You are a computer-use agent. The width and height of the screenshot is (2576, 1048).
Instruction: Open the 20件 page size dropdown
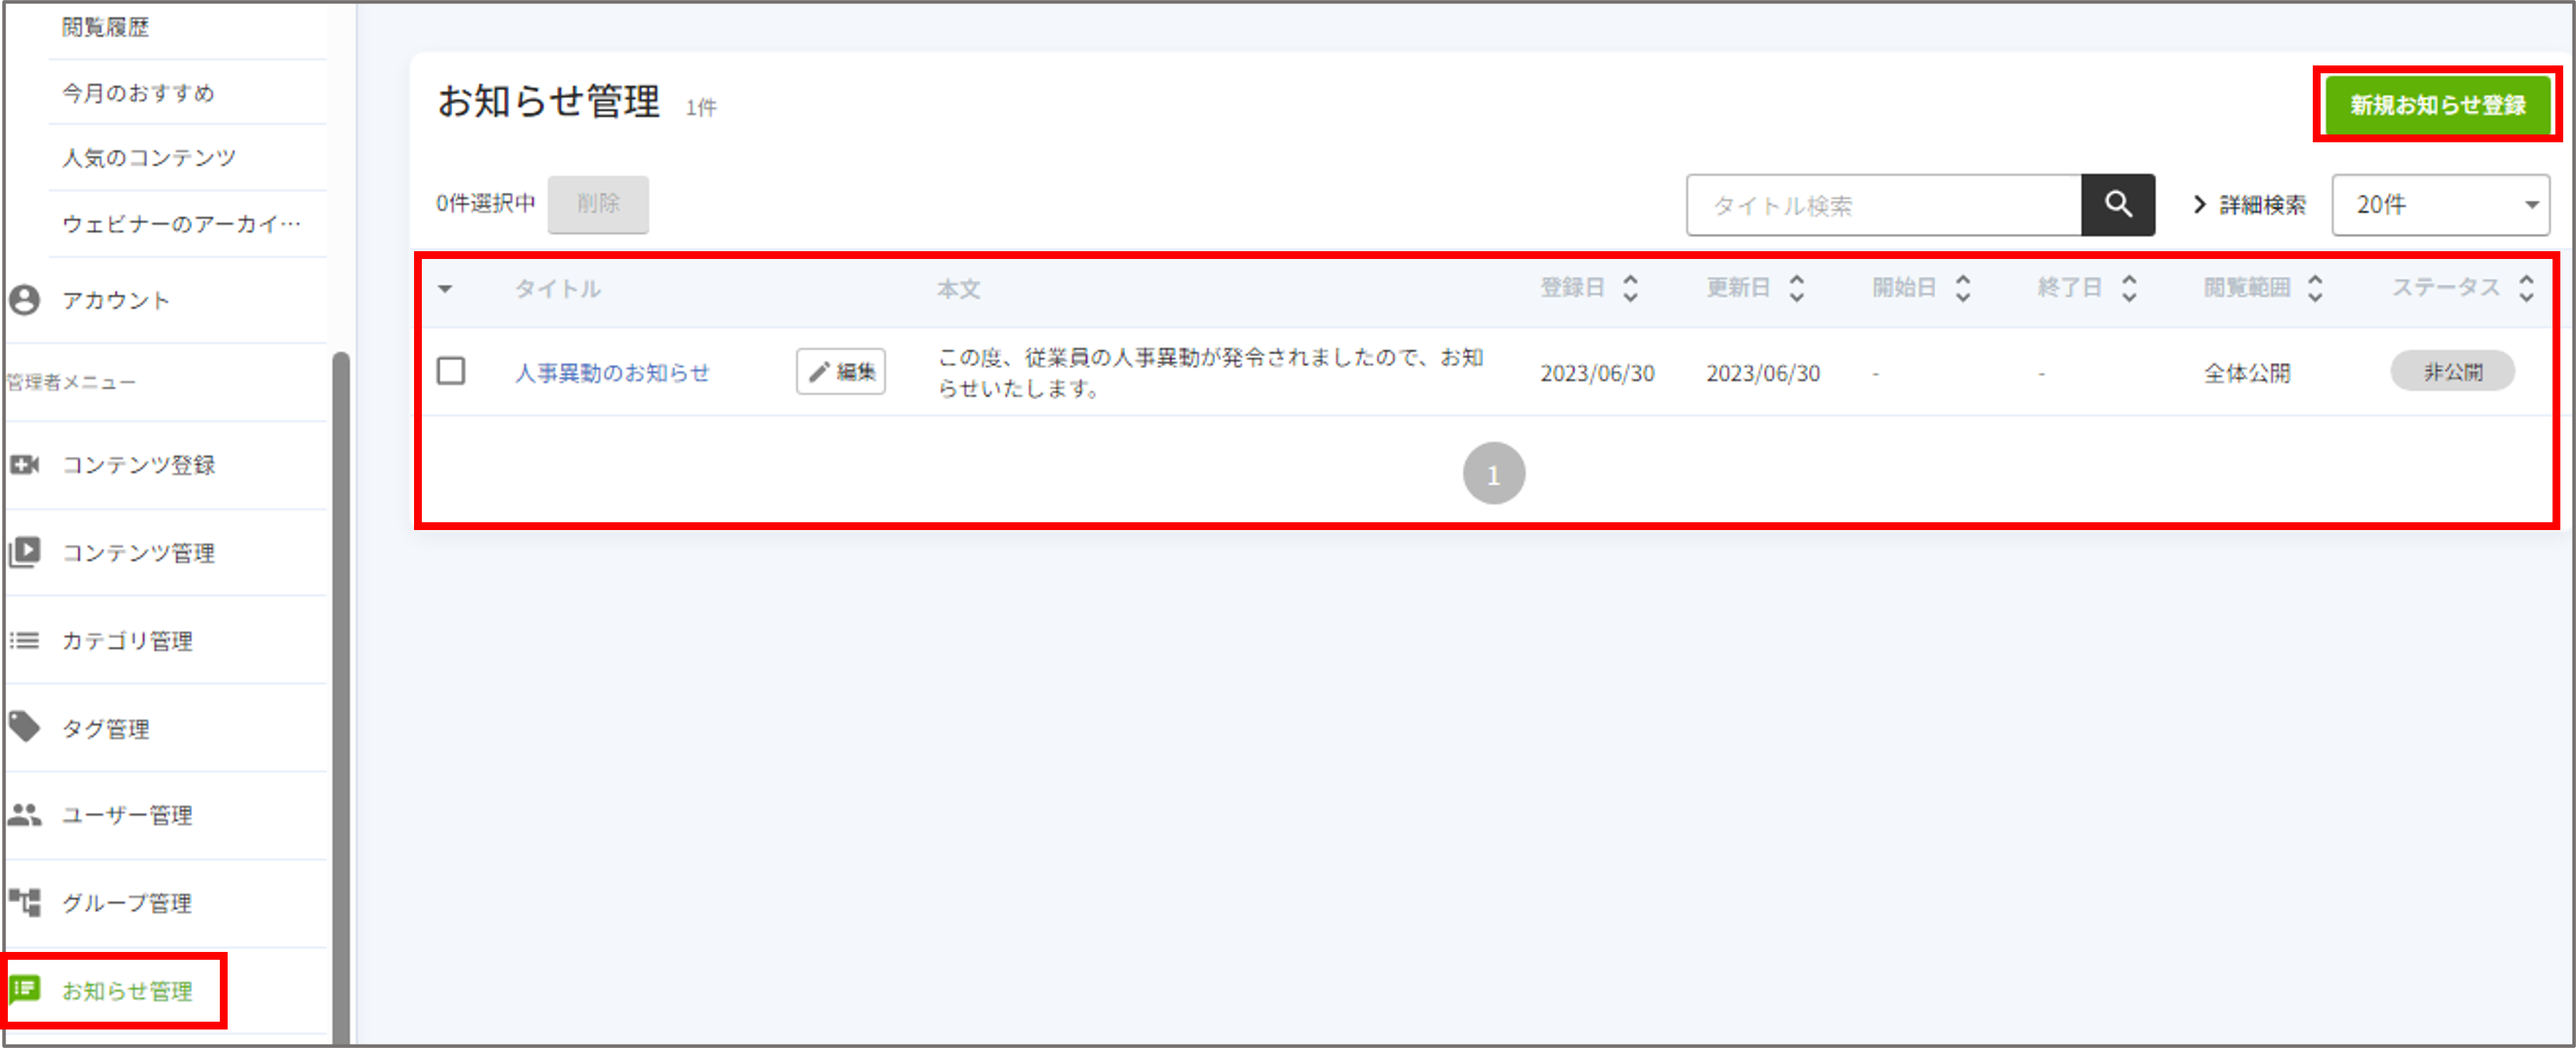click(2440, 205)
